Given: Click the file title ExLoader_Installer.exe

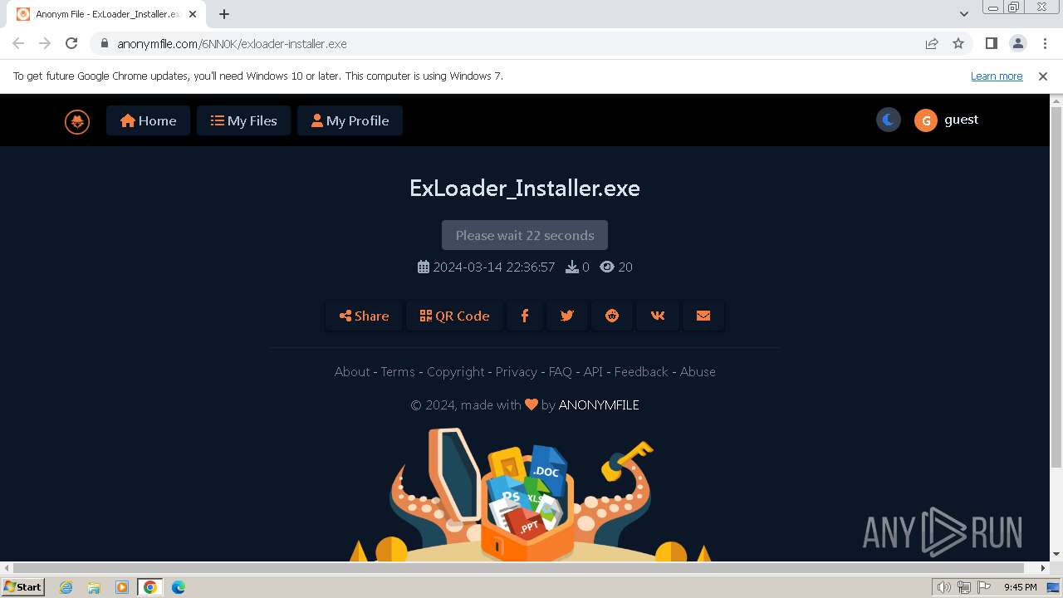Looking at the screenshot, I should coord(525,188).
